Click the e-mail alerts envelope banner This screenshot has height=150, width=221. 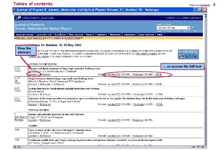(x=188, y=54)
